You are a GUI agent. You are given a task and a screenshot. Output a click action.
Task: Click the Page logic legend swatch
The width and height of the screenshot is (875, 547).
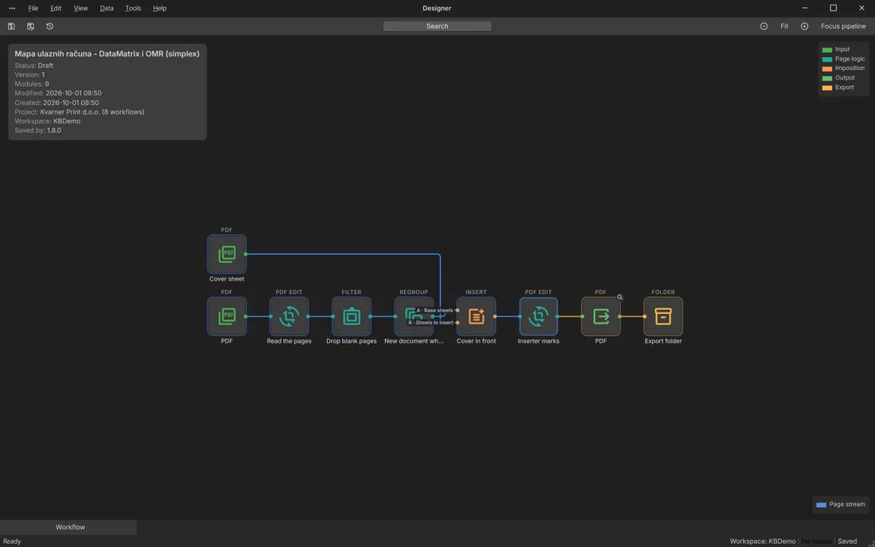pyautogui.click(x=827, y=59)
